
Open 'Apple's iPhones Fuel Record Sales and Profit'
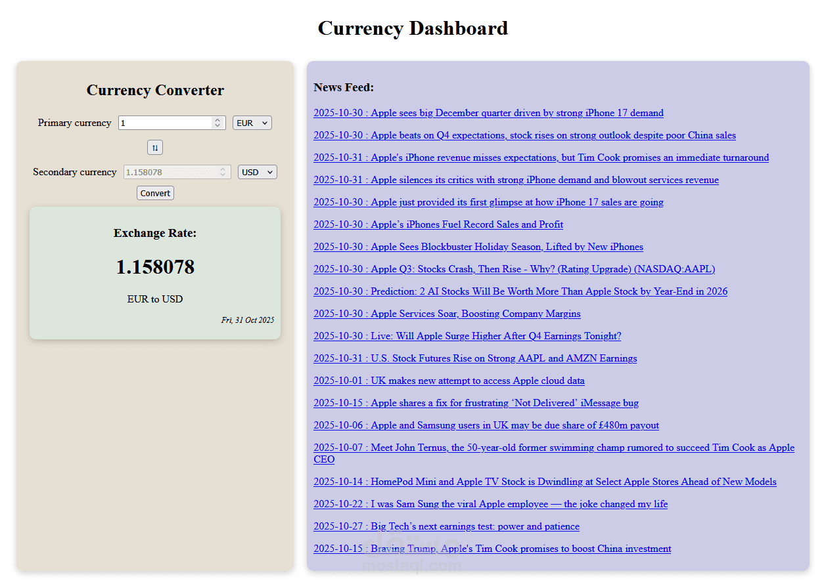438,224
